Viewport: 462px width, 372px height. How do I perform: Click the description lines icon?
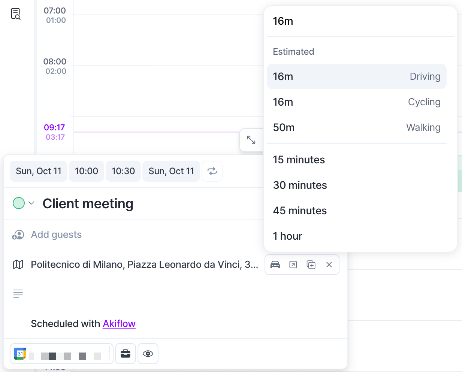click(x=18, y=293)
